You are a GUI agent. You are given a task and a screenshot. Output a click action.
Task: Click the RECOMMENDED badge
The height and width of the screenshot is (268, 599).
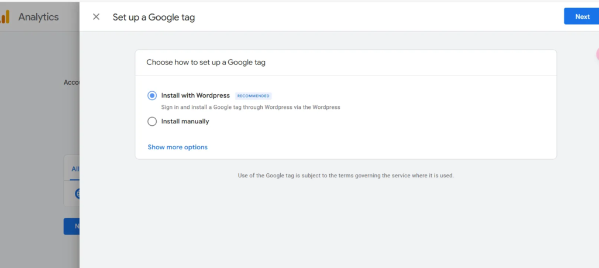253,96
